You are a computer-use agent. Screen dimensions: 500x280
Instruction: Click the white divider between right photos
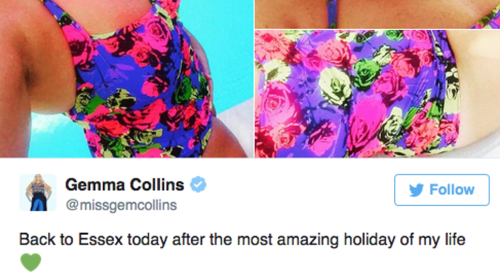tap(377, 29)
